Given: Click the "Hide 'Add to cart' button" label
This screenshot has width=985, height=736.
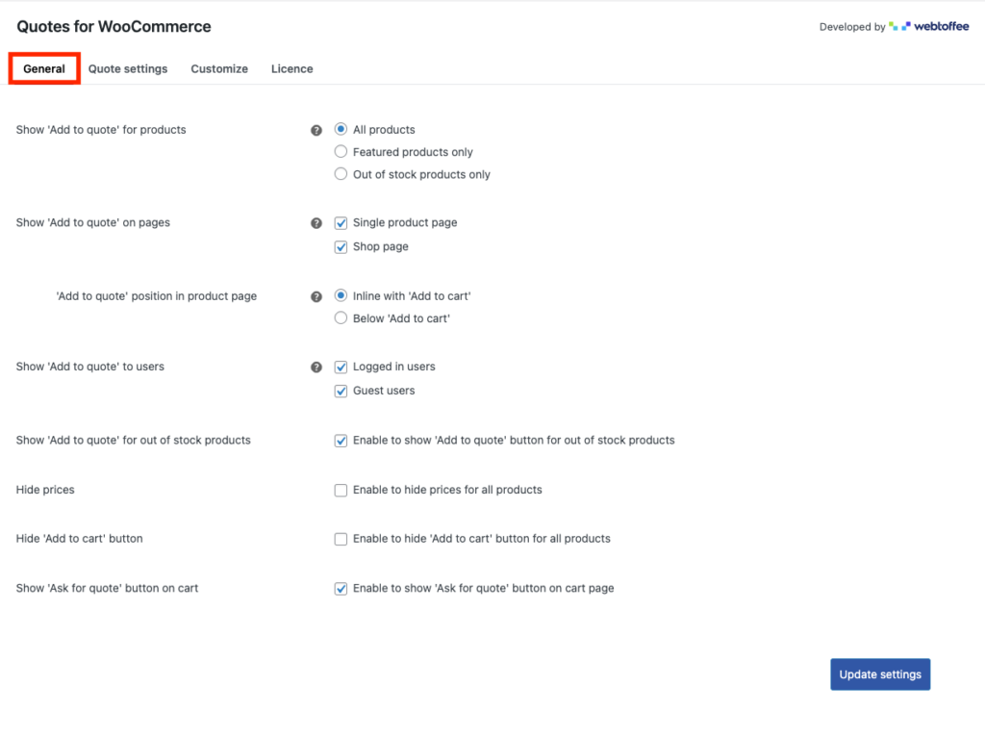Looking at the screenshot, I should pos(79,539).
